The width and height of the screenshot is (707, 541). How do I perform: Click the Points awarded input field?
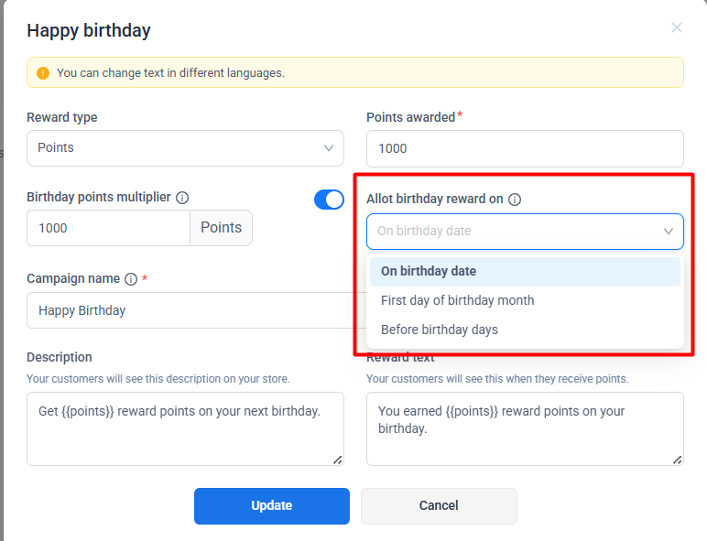click(x=525, y=148)
